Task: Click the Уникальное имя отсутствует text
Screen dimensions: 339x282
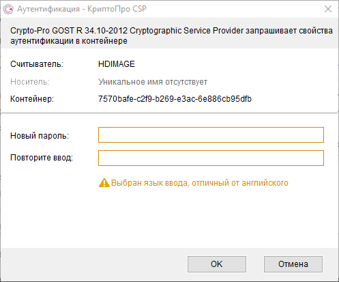Action: pyautogui.click(x=153, y=82)
